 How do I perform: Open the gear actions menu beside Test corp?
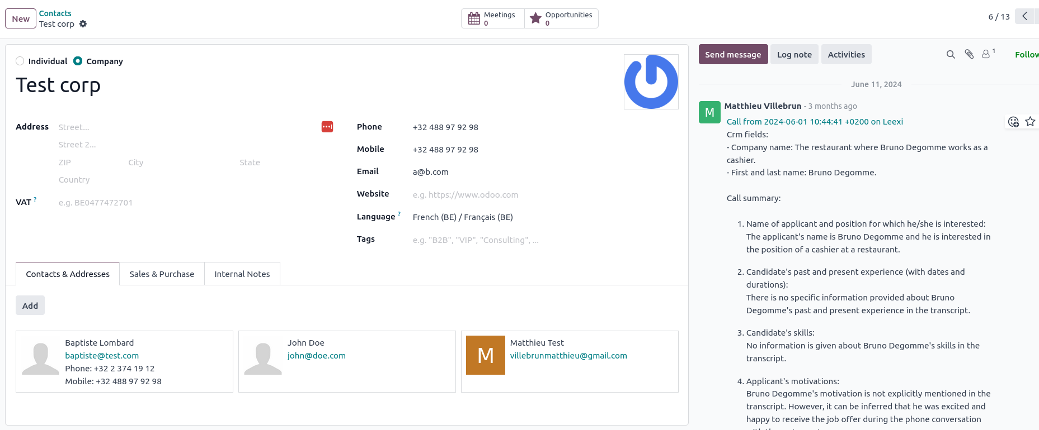pyautogui.click(x=83, y=24)
